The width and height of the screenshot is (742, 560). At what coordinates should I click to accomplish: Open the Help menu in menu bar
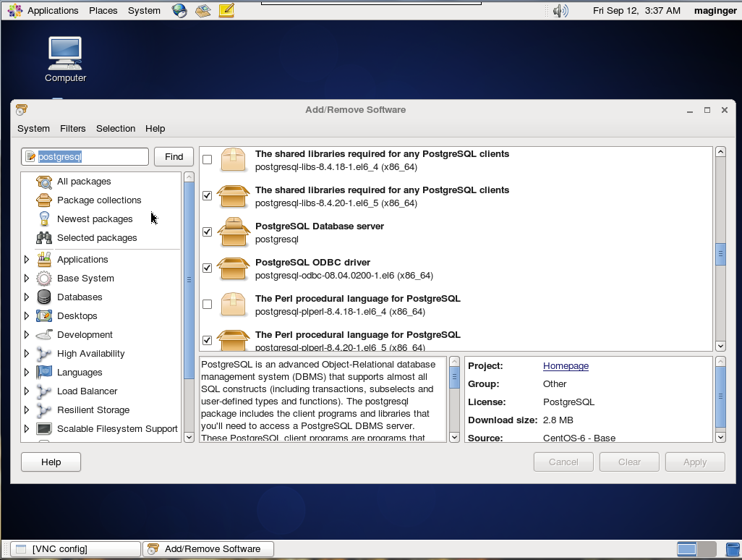coord(155,129)
